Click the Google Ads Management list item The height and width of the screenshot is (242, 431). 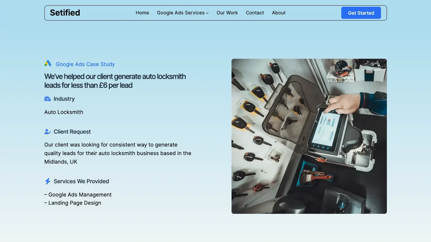coord(78,195)
